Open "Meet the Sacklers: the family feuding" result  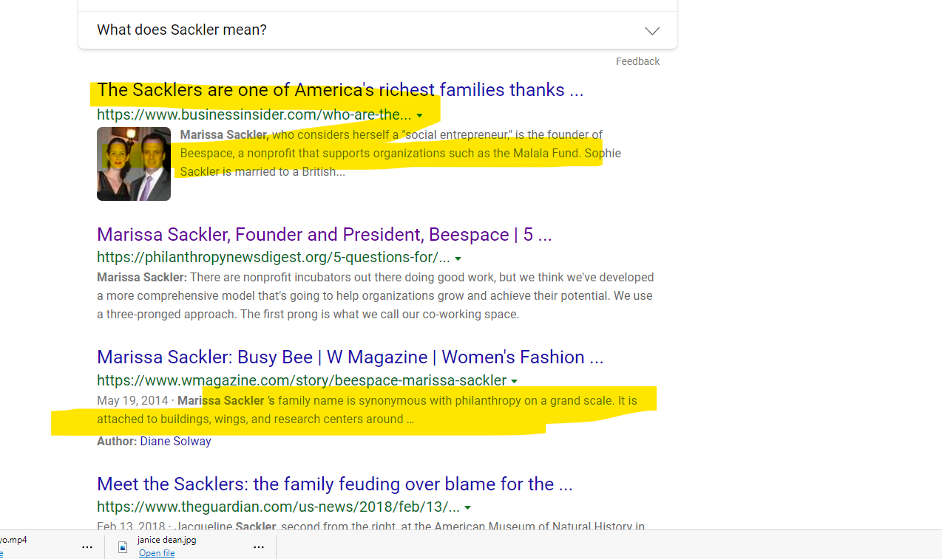click(x=335, y=484)
